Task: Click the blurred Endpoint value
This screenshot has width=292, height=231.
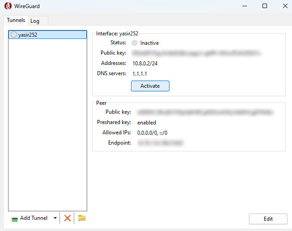Action: tap(161, 143)
